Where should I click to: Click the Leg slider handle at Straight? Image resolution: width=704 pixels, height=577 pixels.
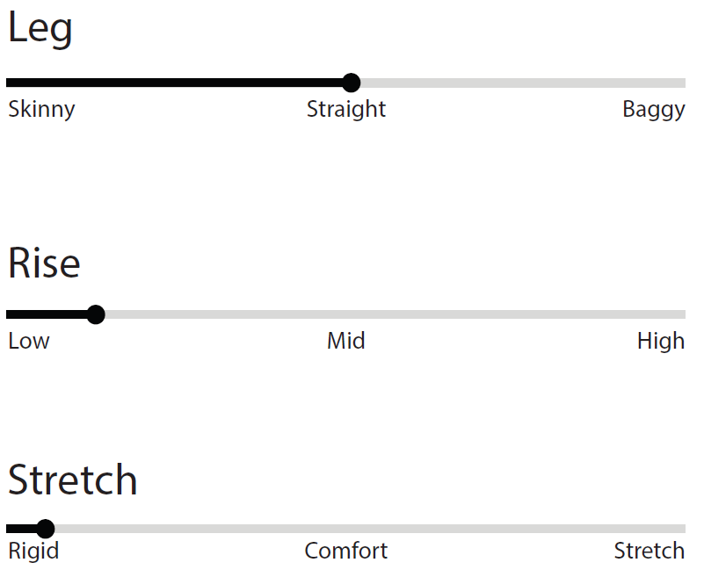[x=351, y=83]
